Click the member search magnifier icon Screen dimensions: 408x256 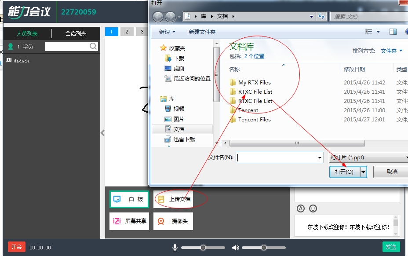pos(93,46)
